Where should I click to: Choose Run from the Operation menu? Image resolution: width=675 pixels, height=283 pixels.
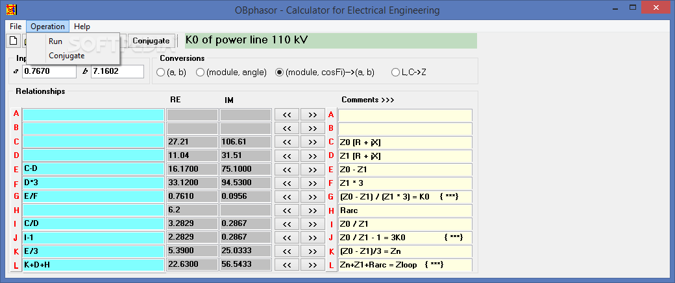click(x=56, y=41)
